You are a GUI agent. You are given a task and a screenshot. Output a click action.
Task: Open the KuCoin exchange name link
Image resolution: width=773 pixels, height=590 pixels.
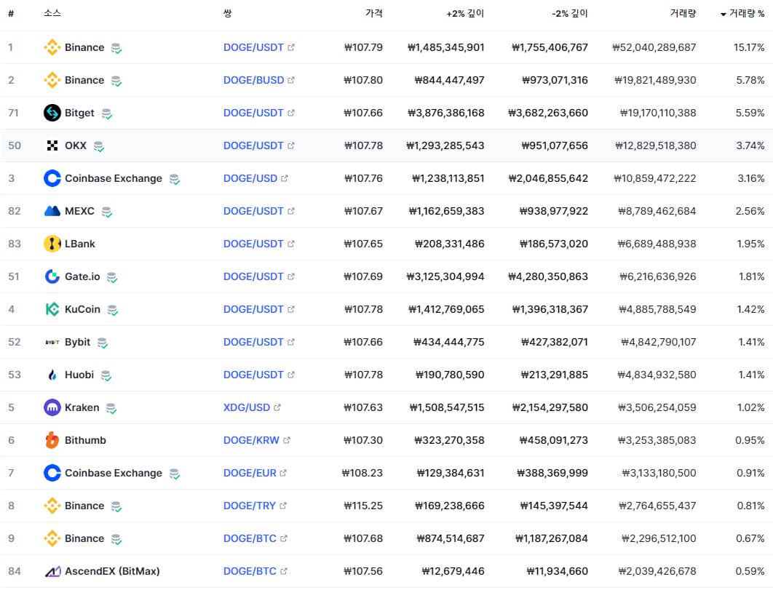pos(82,309)
